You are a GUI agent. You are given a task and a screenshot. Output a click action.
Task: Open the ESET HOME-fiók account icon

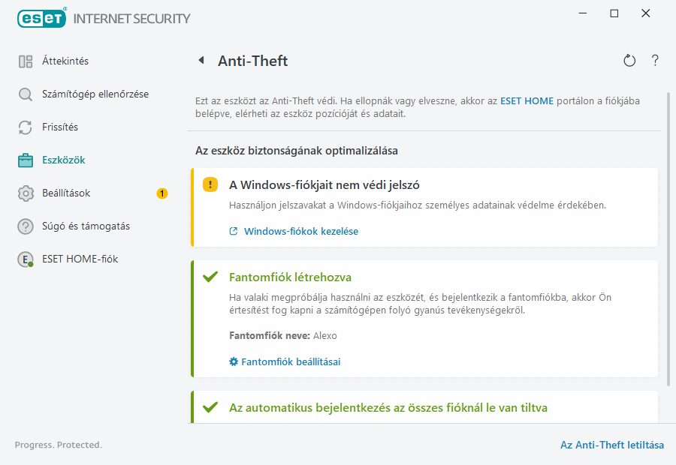[x=23, y=259]
